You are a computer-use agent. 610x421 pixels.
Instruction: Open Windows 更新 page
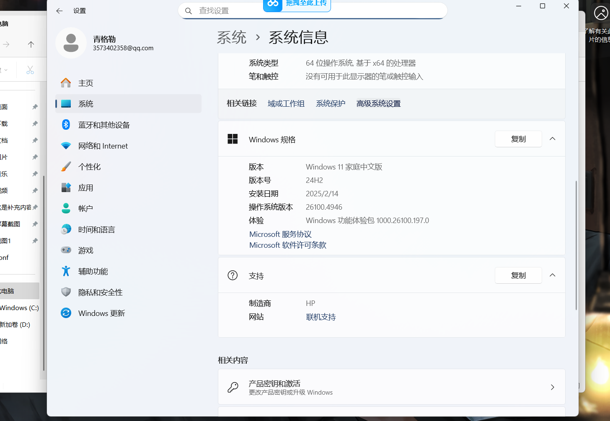coord(128,313)
